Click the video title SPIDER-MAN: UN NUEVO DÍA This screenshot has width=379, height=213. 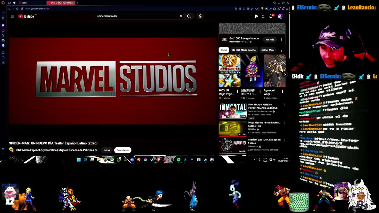53,143
